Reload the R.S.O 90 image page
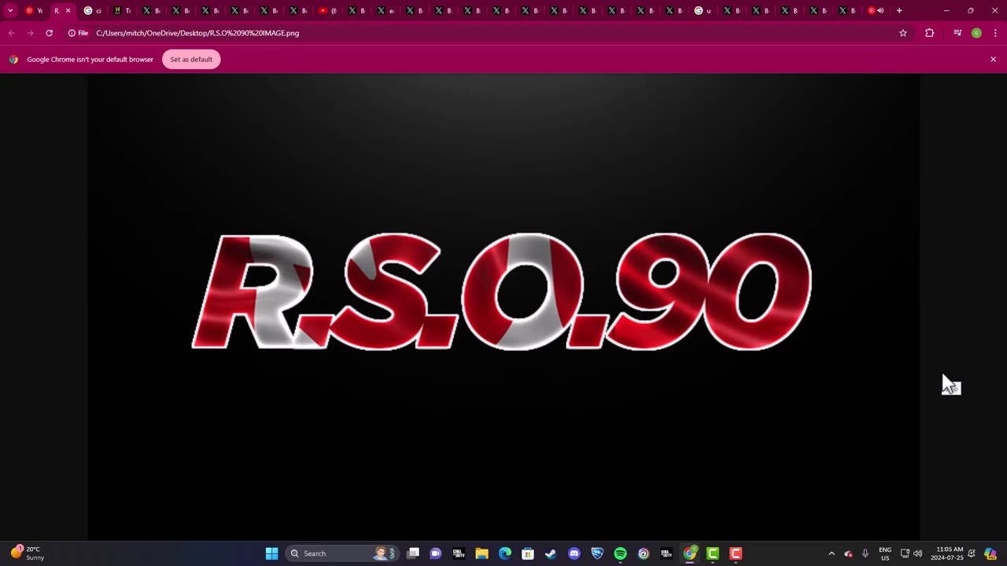Screen dimensions: 1007x566 pyautogui.click(x=49, y=33)
